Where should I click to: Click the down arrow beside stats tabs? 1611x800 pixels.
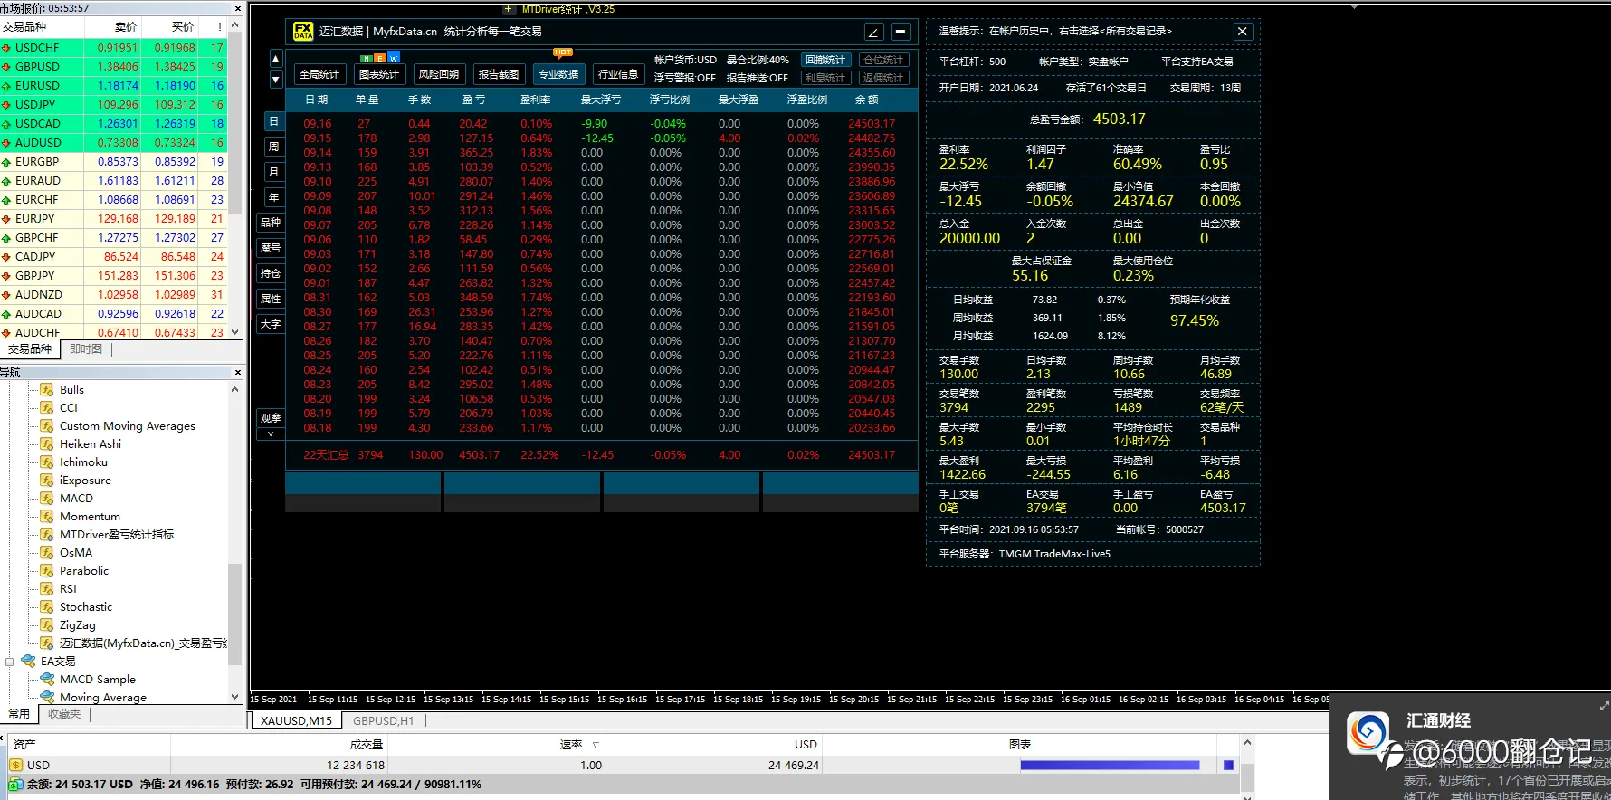click(x=276, y=79)
